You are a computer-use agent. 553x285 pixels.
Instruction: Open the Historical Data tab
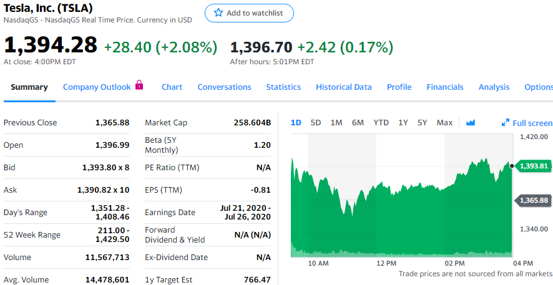coord(343,87)
